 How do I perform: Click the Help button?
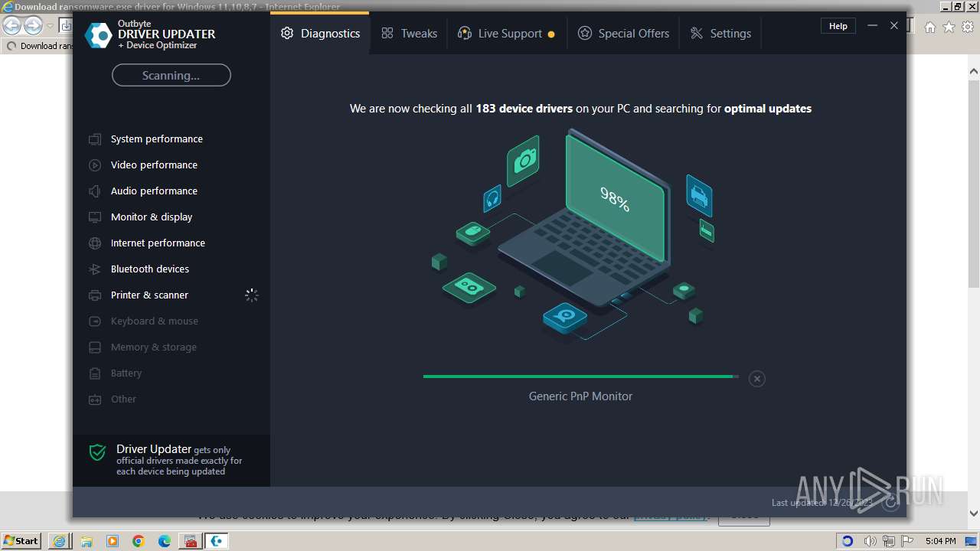(838, 26)
